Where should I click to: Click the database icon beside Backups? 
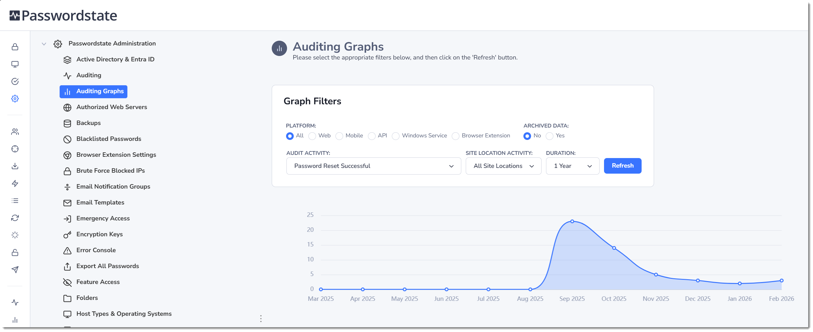(67, 123)
